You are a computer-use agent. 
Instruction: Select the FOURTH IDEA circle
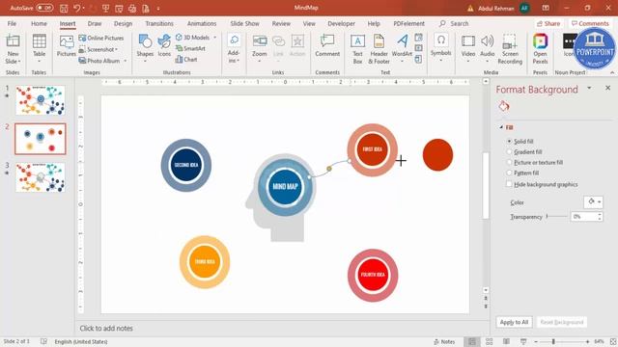pos(373,275)
